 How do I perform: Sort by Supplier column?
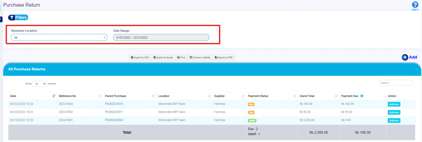click(x=229, y=96)
